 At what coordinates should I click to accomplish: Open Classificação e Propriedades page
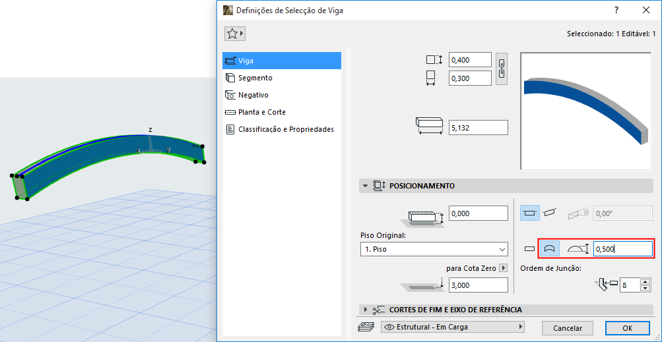282,129
